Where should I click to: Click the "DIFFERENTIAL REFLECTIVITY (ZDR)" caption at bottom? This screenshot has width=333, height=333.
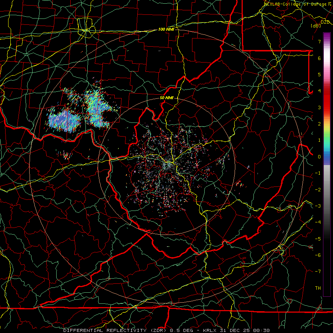(115, 330)
